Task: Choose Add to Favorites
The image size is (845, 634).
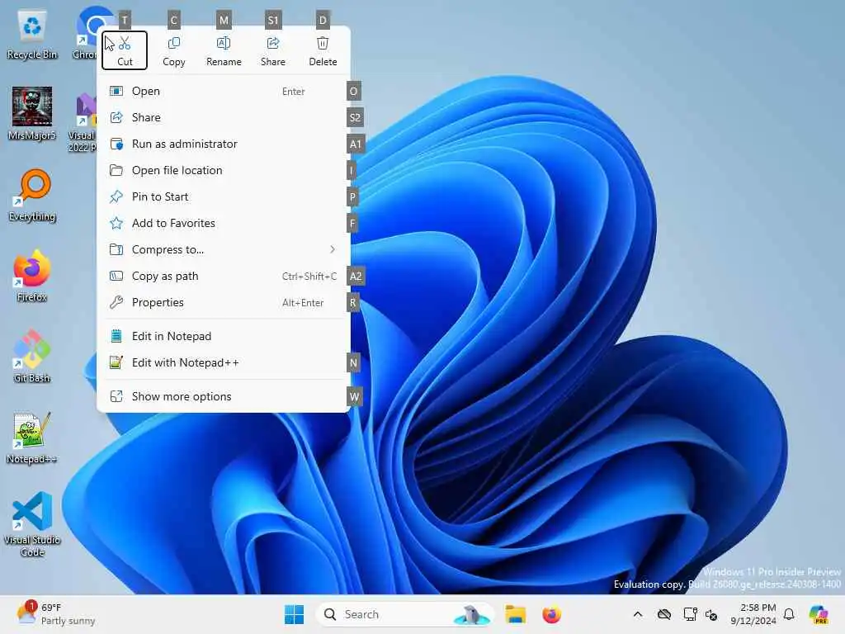Action: (x=224, y=223)
